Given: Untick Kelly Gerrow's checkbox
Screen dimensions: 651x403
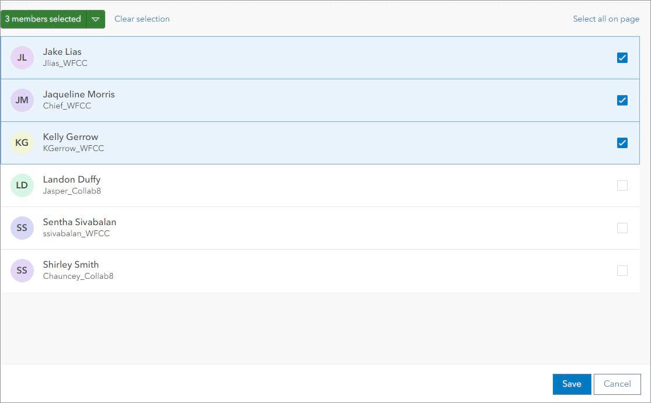Looking at the screenshot, I should tap(622, 143).
